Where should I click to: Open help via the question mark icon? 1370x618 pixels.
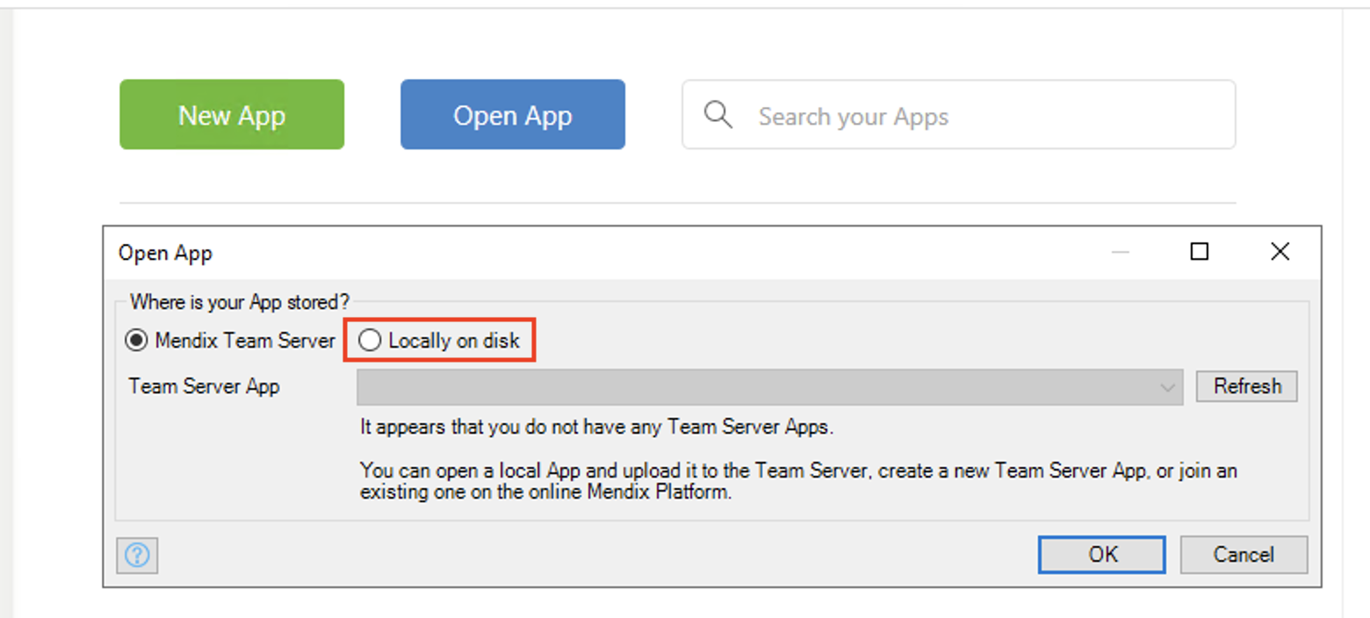coord(137,555)
